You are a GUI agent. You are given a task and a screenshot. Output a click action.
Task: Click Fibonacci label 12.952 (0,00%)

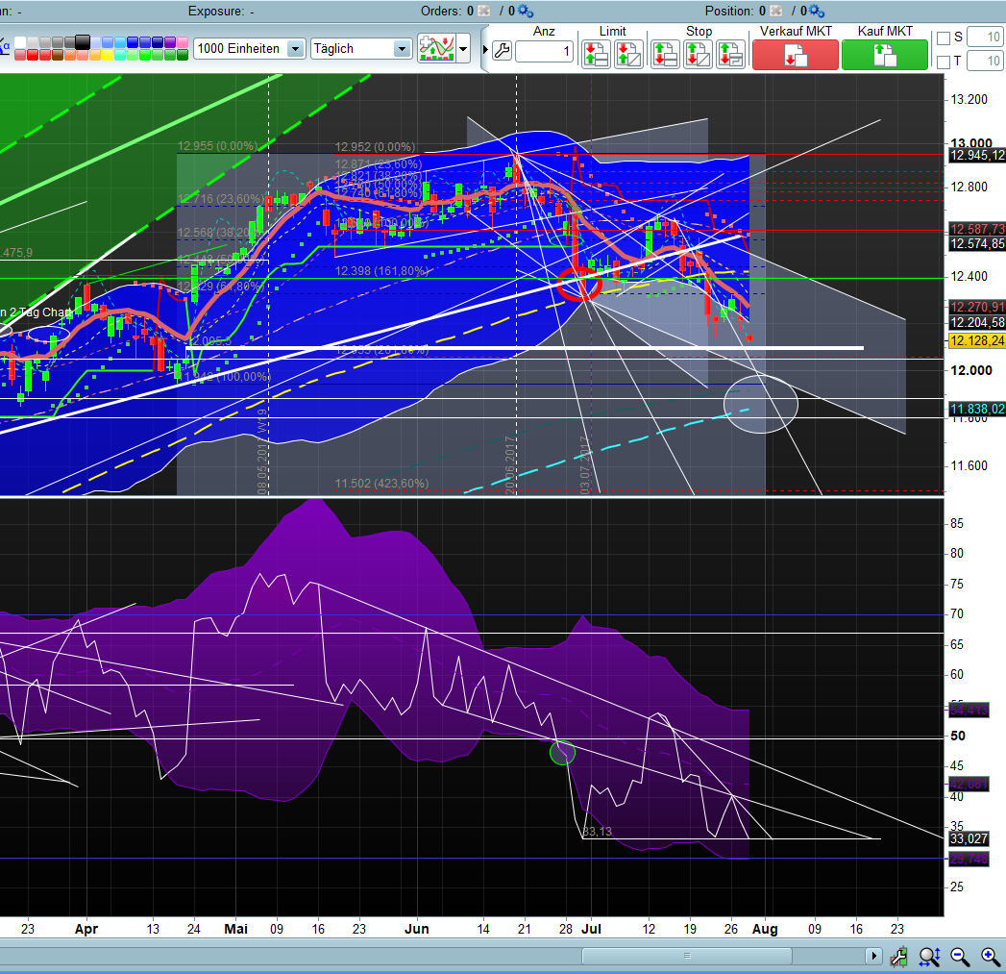pos(375,147)
